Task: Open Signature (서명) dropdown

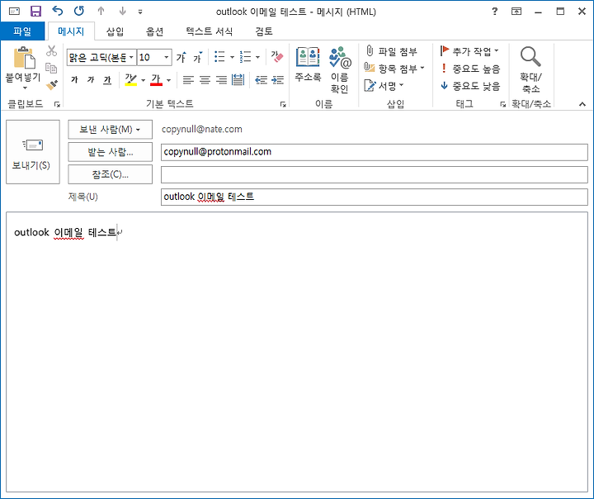Action: coord(384,86)
